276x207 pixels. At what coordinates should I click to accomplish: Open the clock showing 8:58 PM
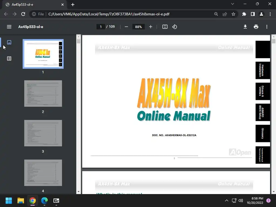(255, 201)
